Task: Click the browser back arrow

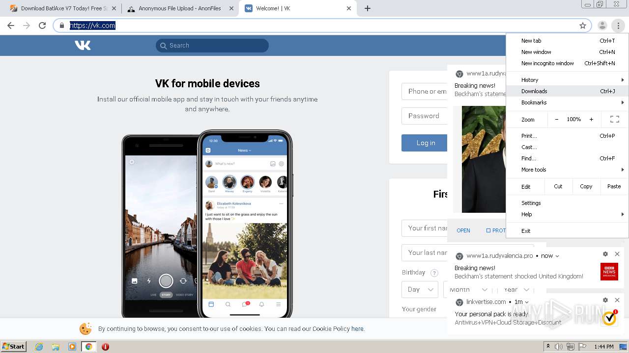Action: tap(11, 25)
